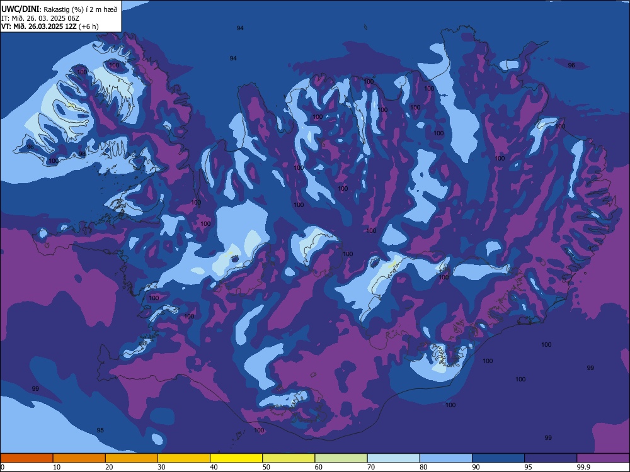
Task: Click the title 'UWC/DINI: Rakastig (%) í 2 m hæð'
Action: click(x=59, y=9)
